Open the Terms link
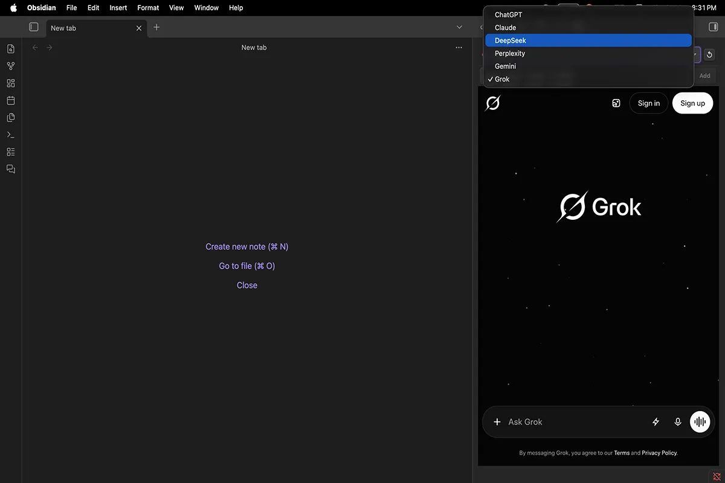The height and width of the screenshot is (483, 725). pos(622,453)
